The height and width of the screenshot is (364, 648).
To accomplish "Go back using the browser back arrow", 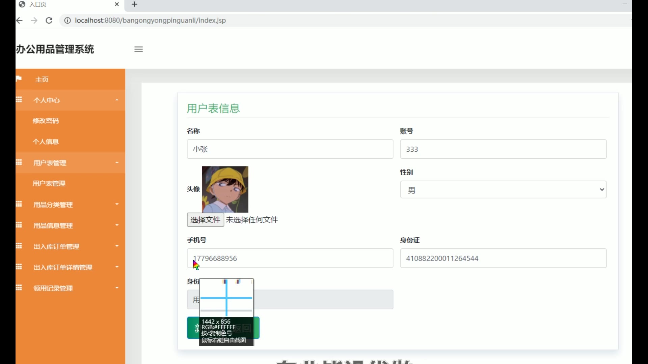I will pos(20,21).
